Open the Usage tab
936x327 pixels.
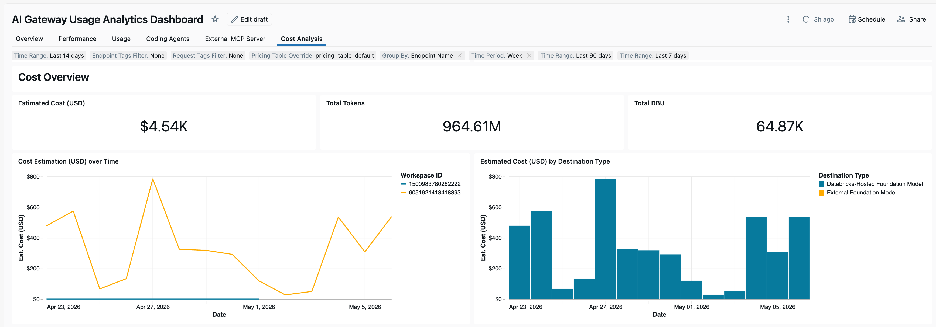click(x=121, y=39)
